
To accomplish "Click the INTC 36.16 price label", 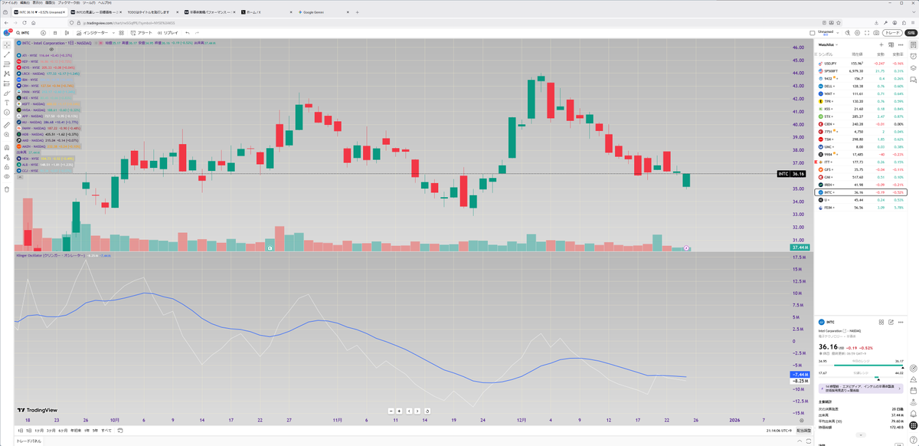I will pyautogui.click(x=791, y=174).
